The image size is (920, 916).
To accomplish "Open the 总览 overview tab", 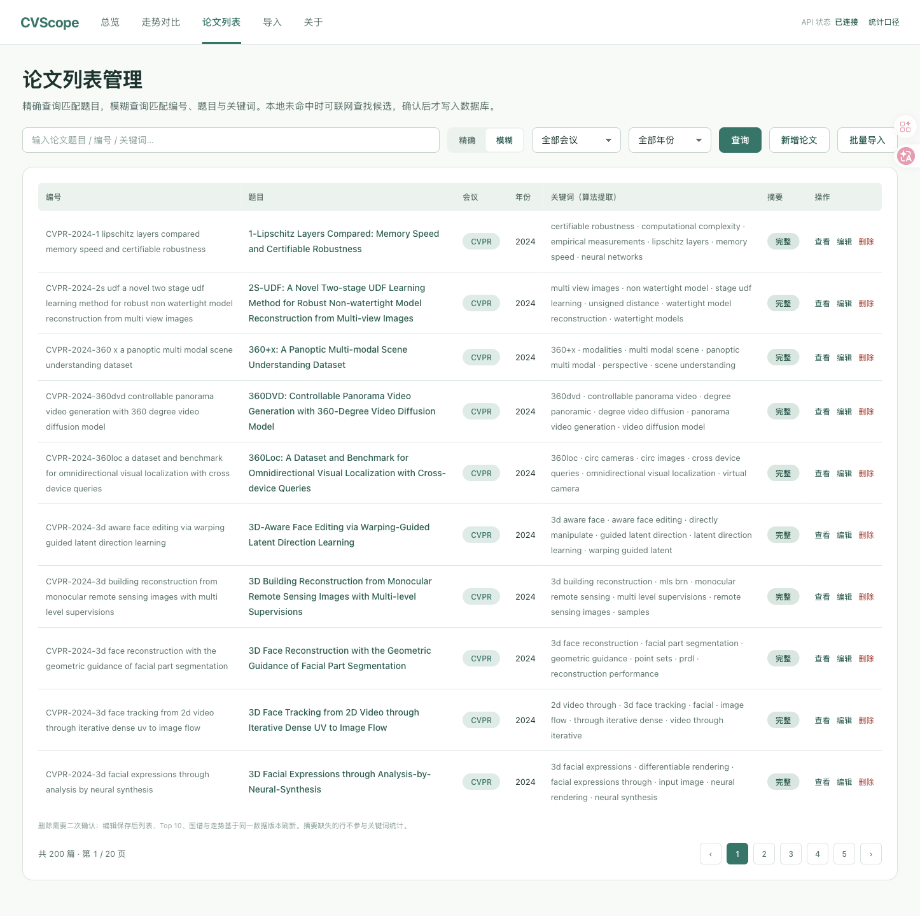I will pyautogui.click(x=110, y=22).
